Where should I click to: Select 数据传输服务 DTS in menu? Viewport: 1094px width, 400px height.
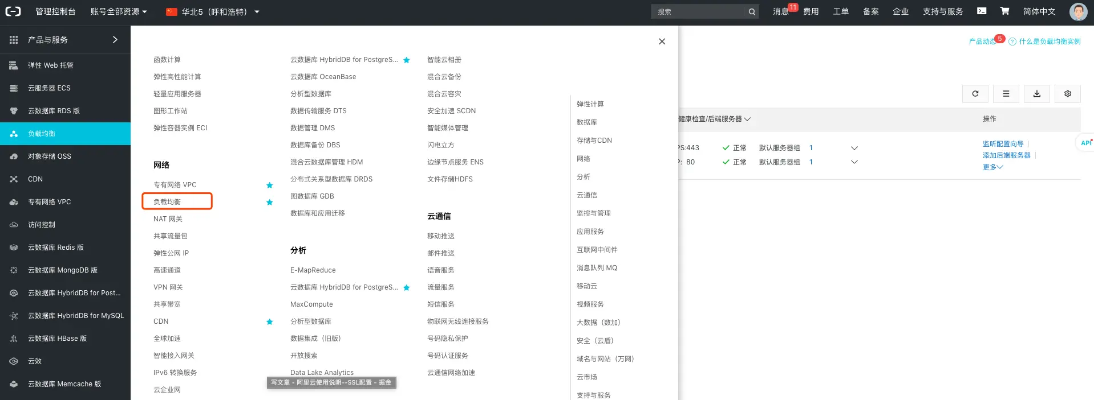(x=318, y=111)
